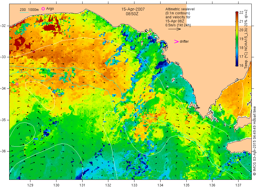Click the longitude axis label "132"

[108, 185]
